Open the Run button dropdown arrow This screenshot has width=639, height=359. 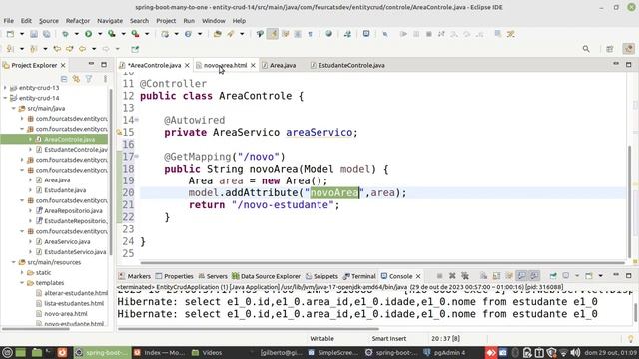click(x=99, y=34)
